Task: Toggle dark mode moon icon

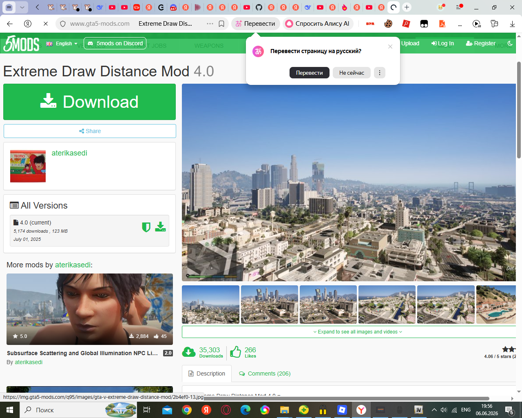Action: tap(510, 43)
